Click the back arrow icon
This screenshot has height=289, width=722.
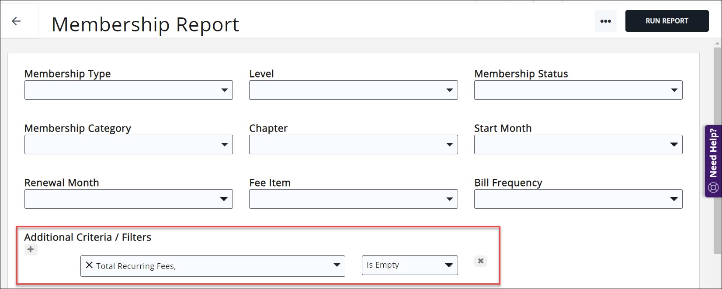[16, 21]
